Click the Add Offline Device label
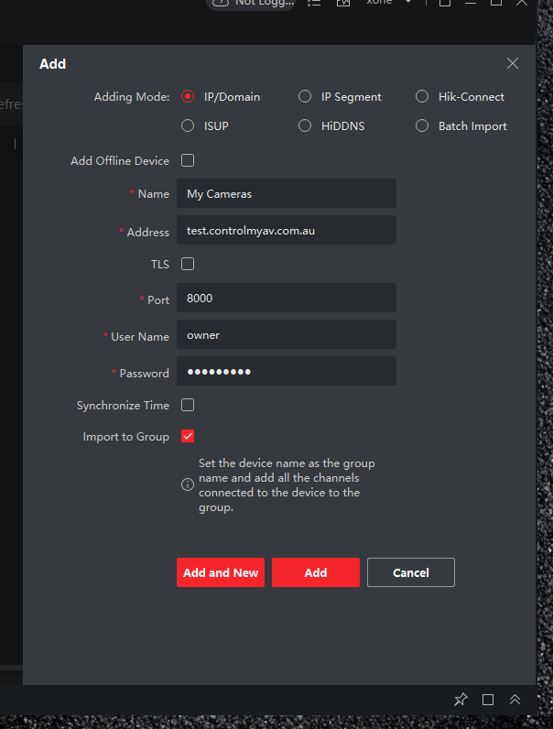This screenshot has height=729, width=553. [120, 161]
